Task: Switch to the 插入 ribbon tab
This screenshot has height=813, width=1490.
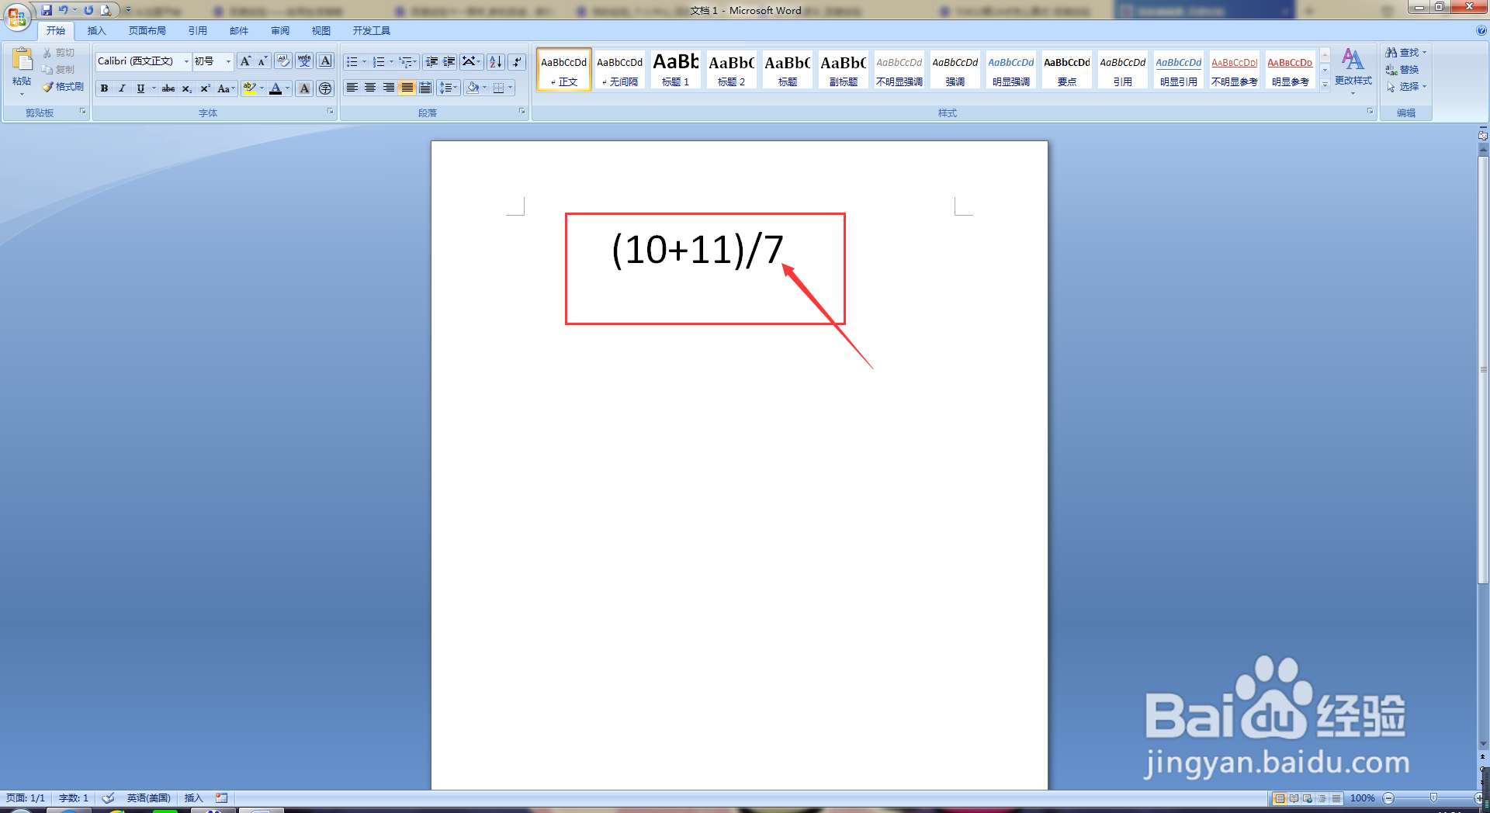Action: (96, 31)
